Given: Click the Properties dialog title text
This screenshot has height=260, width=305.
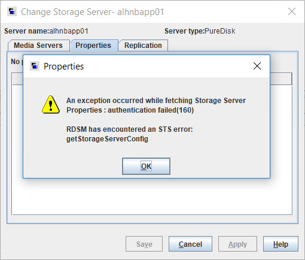Looking at the screenshot, I should pos(64,66).
